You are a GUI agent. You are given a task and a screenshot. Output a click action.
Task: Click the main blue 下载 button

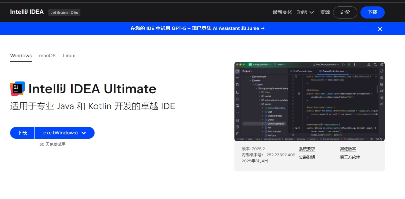point(22,133)
